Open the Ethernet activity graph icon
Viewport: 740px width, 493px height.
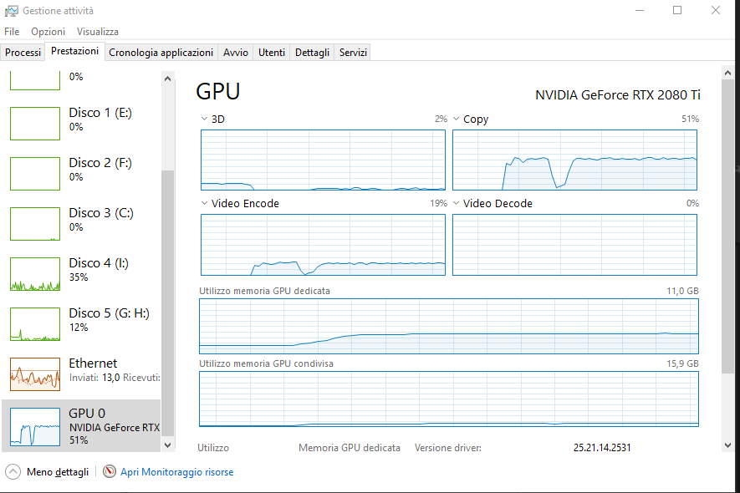click(x=34, y=374)
